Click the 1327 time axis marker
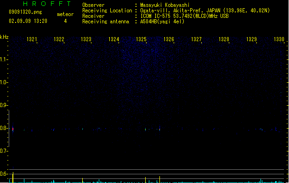Screen dimensions: 289x183 coord(196,39)
